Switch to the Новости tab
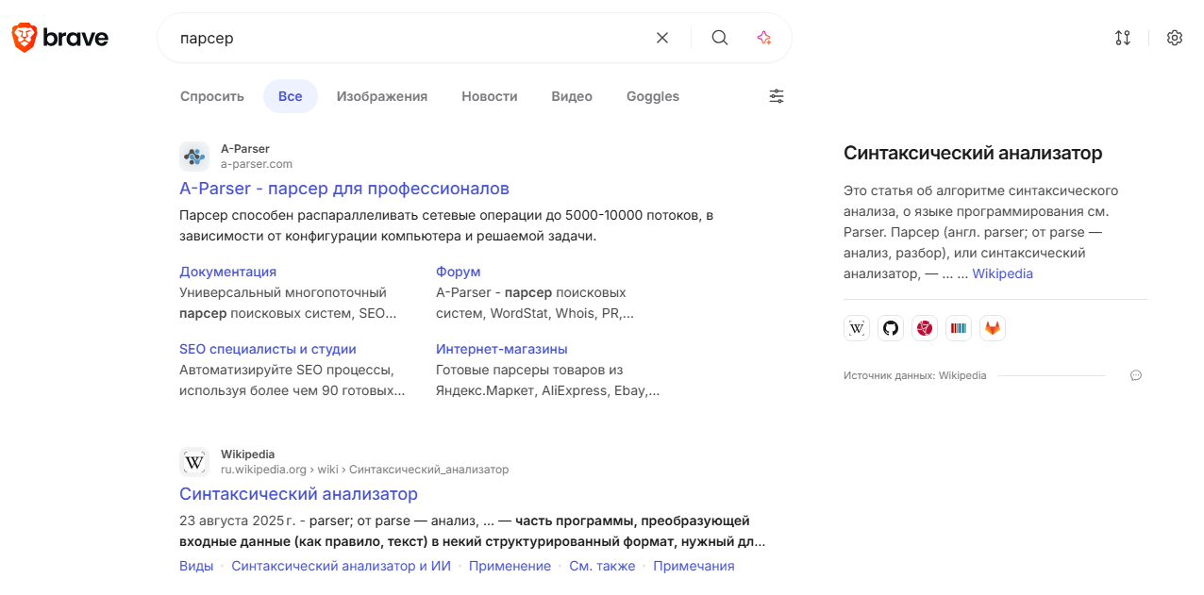 [x=490, y=96]
